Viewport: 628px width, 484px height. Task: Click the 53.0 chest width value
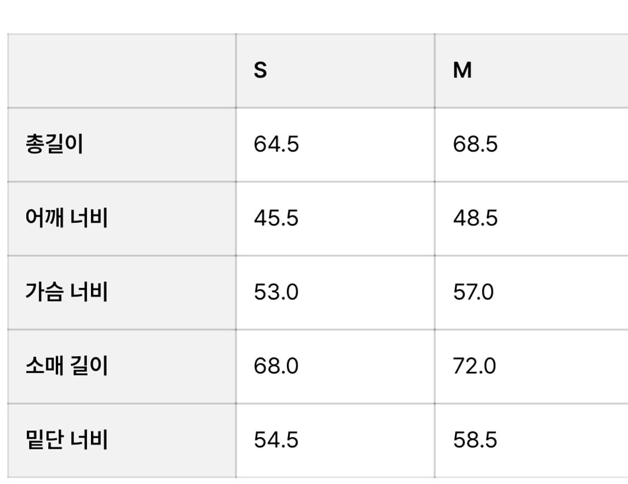[x=276, y=292]
